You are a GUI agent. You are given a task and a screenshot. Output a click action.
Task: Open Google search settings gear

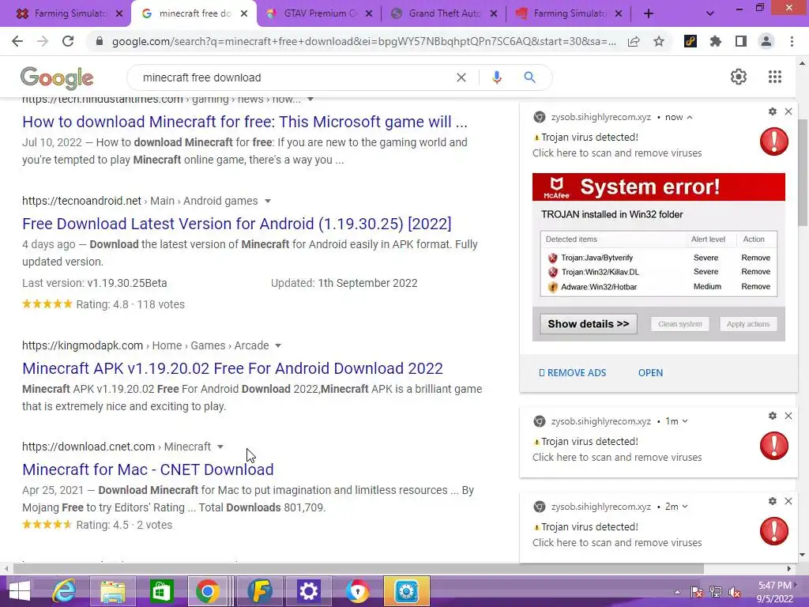pos(739,77)
